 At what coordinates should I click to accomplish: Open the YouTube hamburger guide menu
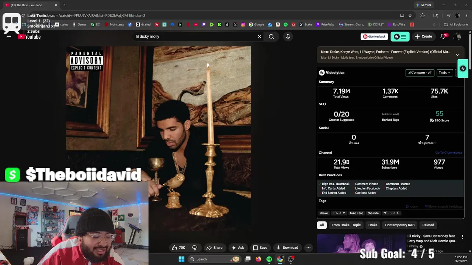(9, 36)
